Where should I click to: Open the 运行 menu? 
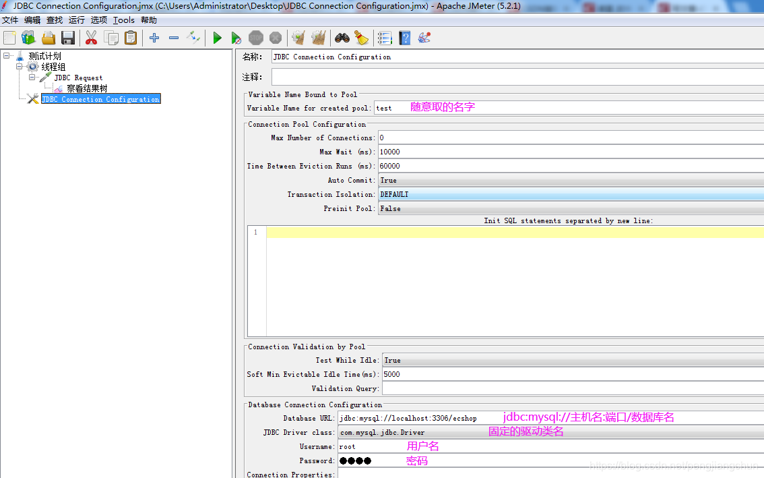coord(77,20)
